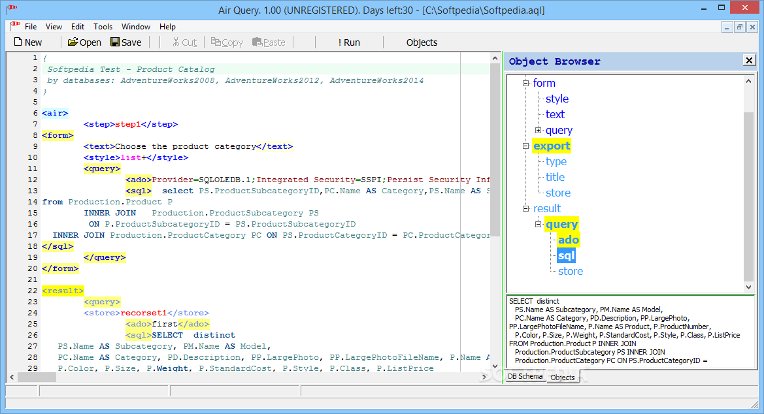The image size is (764, 414).
Task: Select the title item under export
Action: tap(555, 177)
